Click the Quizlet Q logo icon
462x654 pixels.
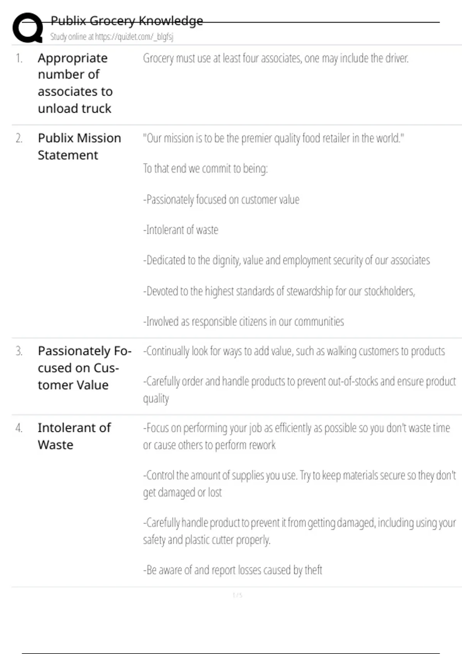[28, 28]
